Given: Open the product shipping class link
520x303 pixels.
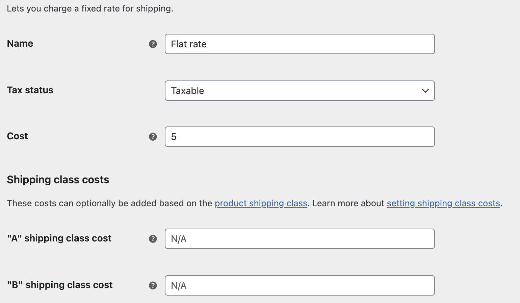Looking at the screenshot, I should [261, 203].
